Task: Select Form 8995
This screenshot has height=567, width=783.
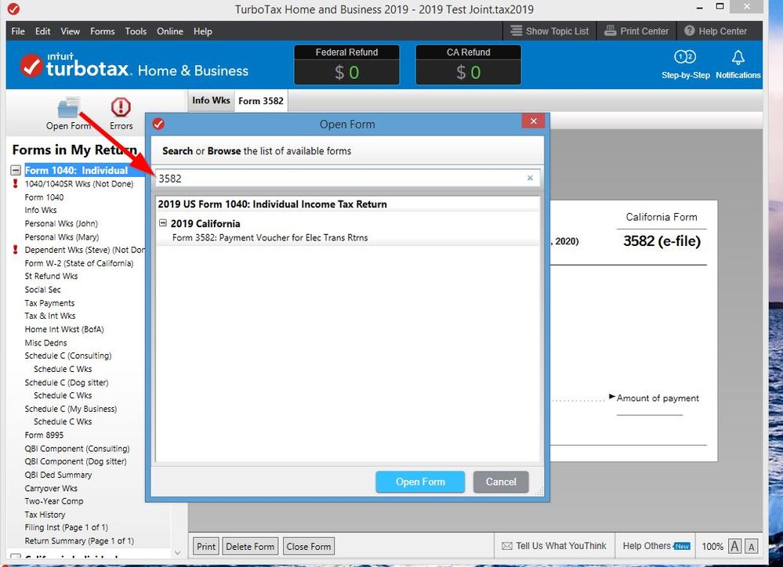Action: pos(44,435)
